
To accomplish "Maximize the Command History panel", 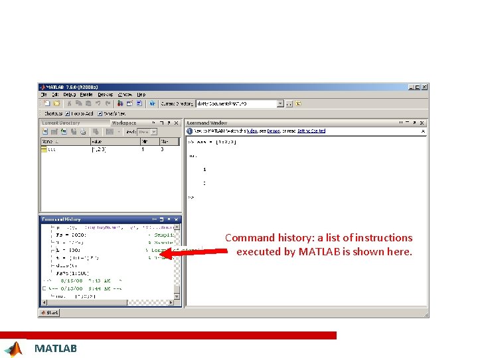I will pyautogui.click(x=161, y=219).
